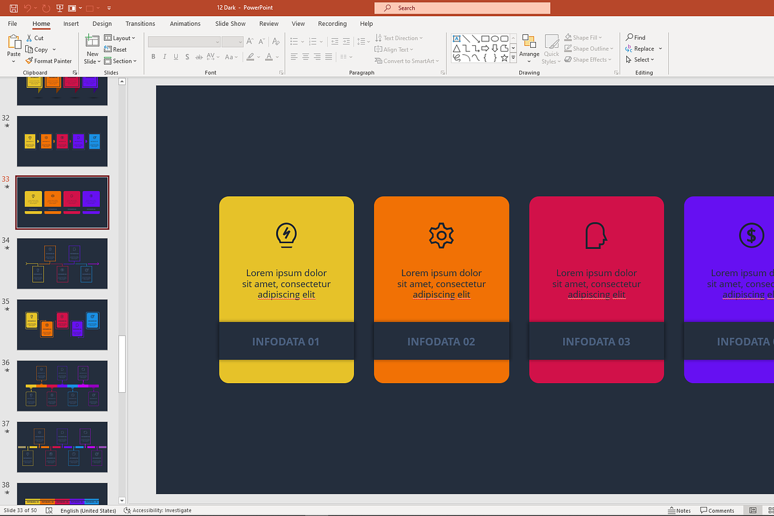Click Clear All Formatting icon
Viewport: 774px width, 516px height.
point(275,41)
